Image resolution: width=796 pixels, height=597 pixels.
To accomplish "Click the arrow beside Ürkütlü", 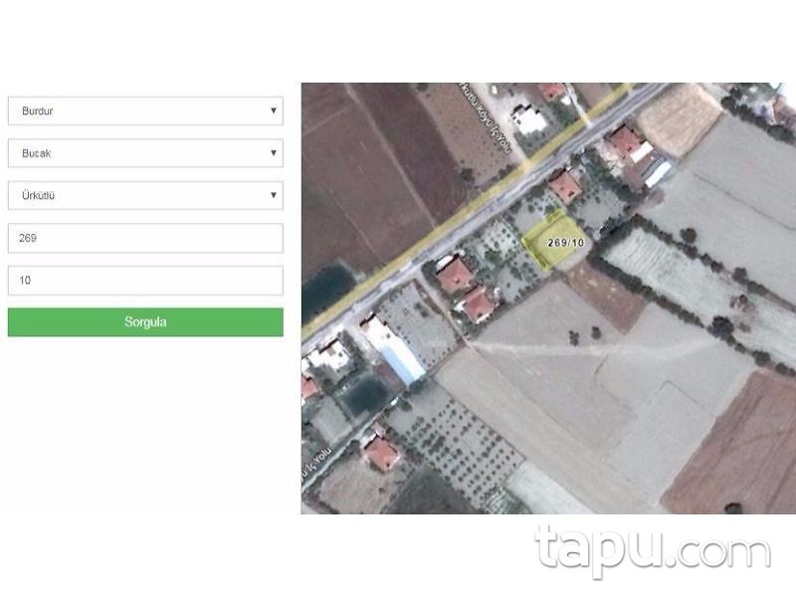I will 274,195.
